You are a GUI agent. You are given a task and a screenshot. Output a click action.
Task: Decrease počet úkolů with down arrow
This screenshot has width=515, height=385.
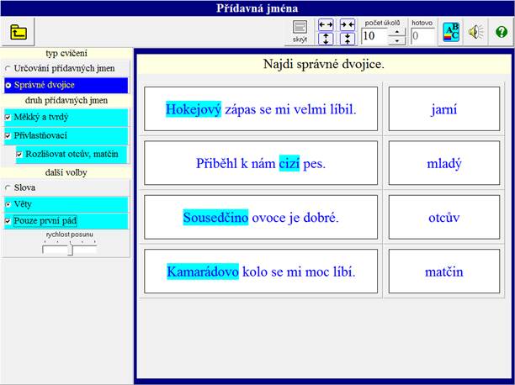(396, 40)
